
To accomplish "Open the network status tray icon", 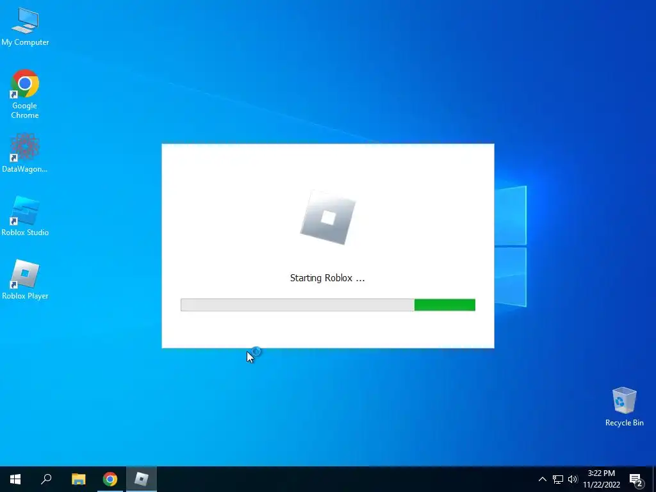I will coord(558,479).
